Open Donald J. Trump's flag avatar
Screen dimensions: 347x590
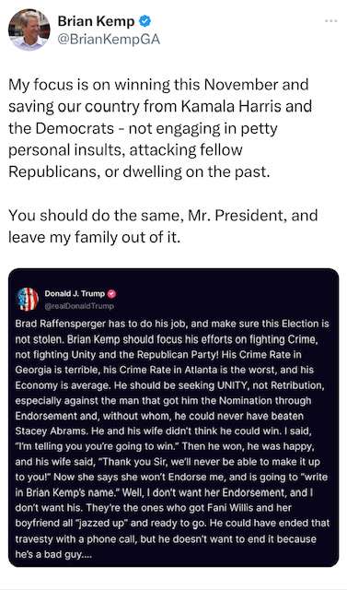pos(28,299)
